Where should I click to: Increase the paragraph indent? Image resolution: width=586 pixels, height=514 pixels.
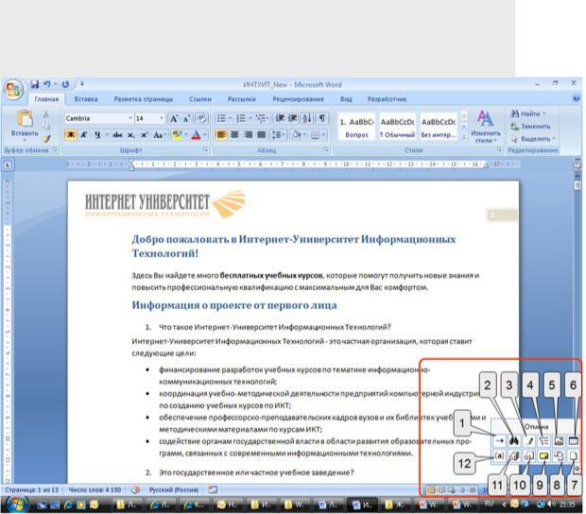(x=293, y=118)
